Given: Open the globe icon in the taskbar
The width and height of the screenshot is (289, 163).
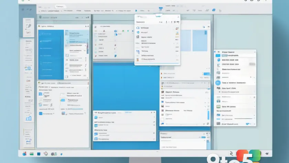Looking at the screenshot, I should [x=24, y=154].
